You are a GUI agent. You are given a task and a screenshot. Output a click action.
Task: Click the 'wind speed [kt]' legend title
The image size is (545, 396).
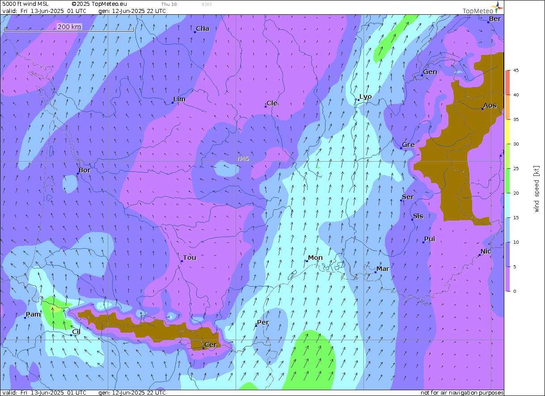pyautogui.click(x=537, y=188)
